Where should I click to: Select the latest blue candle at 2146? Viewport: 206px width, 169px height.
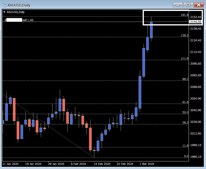pyautogui.click(x=151, y=30)
